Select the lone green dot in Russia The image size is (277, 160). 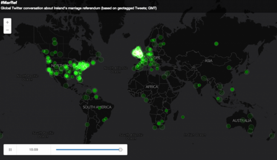click(x=216, y=44)
